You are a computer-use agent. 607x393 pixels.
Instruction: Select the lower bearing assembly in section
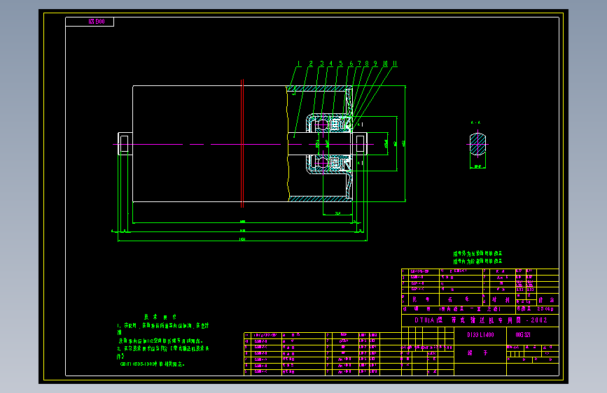point(329,164)
